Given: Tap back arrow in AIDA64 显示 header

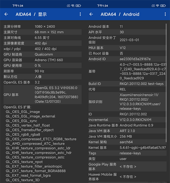Looking at the screenshot, I should tap(6, 14).
